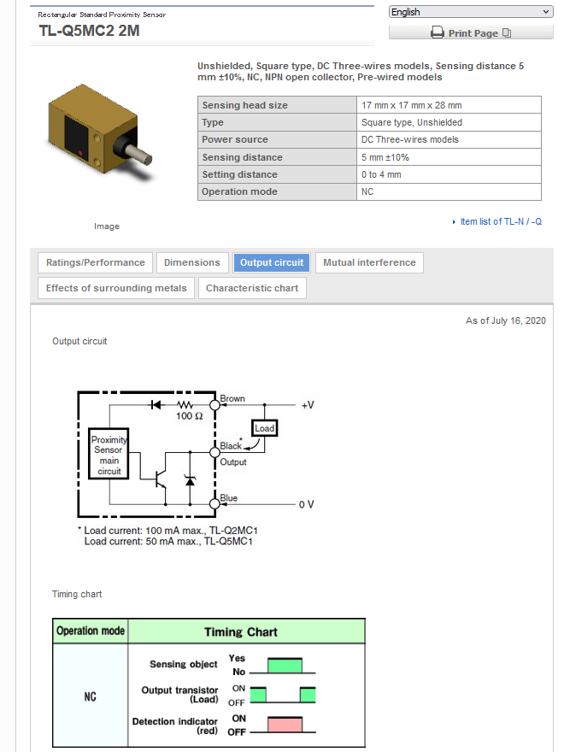
Task: Click the 'Output transistor (Load)' label
Action: [179, 695]
